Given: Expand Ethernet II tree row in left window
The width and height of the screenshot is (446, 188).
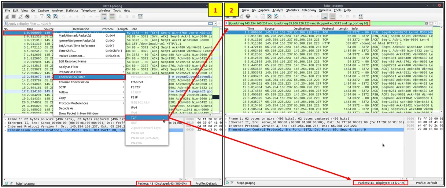Looking at the screenshot, I should pyautogui.click(x=6, y=123).
